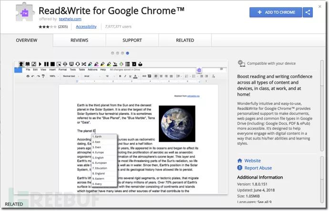Open the Read&Write dictionary book icon
This screenshot has width=329, height=211.
(28, 64)
